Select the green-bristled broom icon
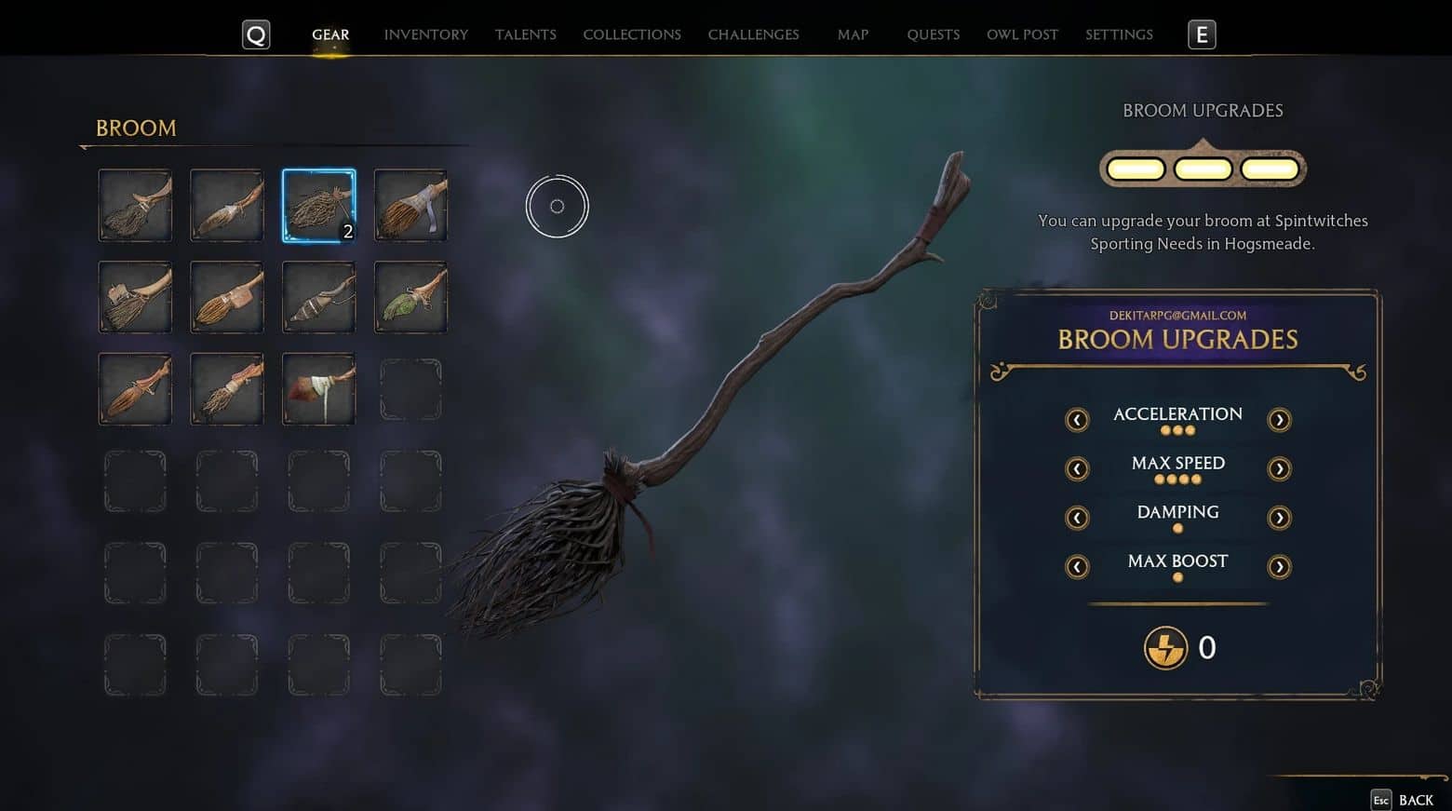Screen dimensions: 1452x811 (410, 297)
